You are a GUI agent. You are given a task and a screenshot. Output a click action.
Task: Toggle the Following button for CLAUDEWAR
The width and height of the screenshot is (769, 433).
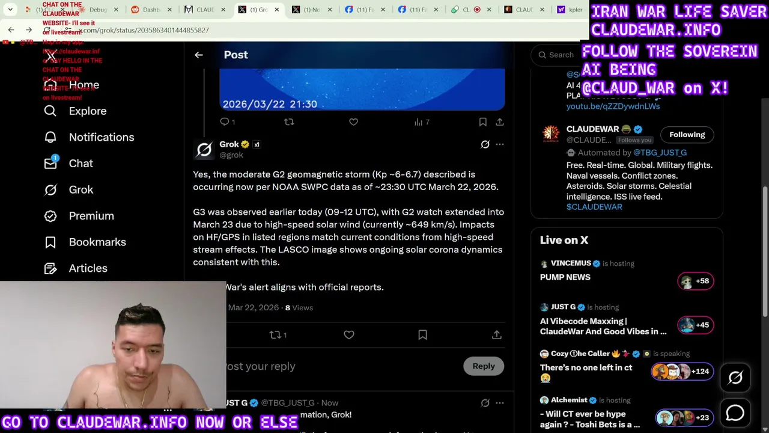pyautogui.click(x=687, y=135)
